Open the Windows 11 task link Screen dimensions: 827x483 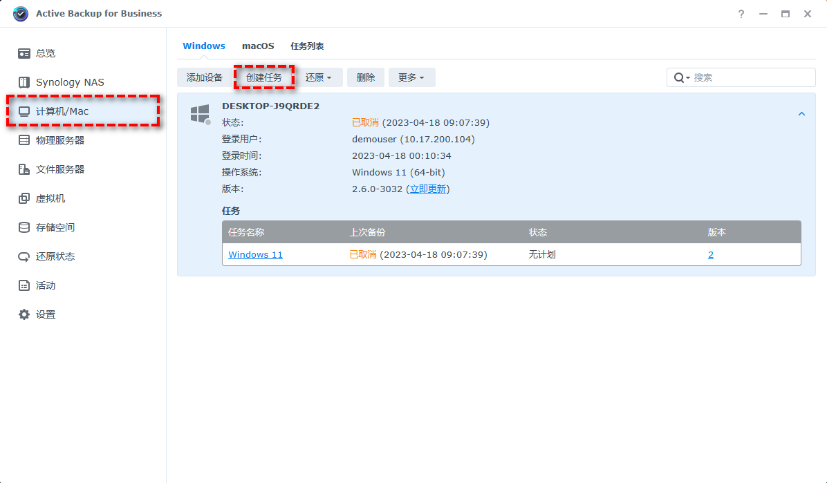[255, 255]
